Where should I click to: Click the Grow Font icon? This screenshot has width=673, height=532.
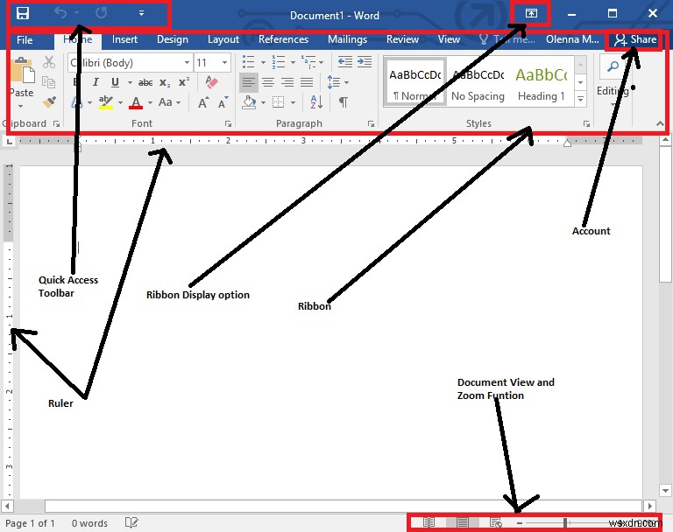[203, 102]
